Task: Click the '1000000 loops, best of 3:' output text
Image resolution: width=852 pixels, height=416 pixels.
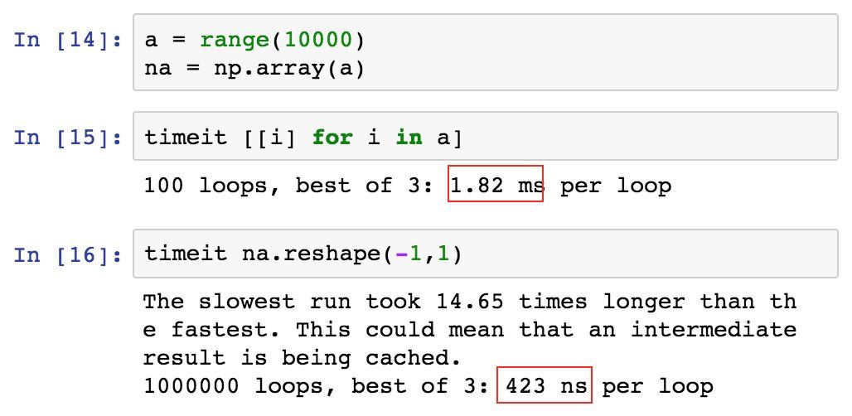Action: (317, 385)
